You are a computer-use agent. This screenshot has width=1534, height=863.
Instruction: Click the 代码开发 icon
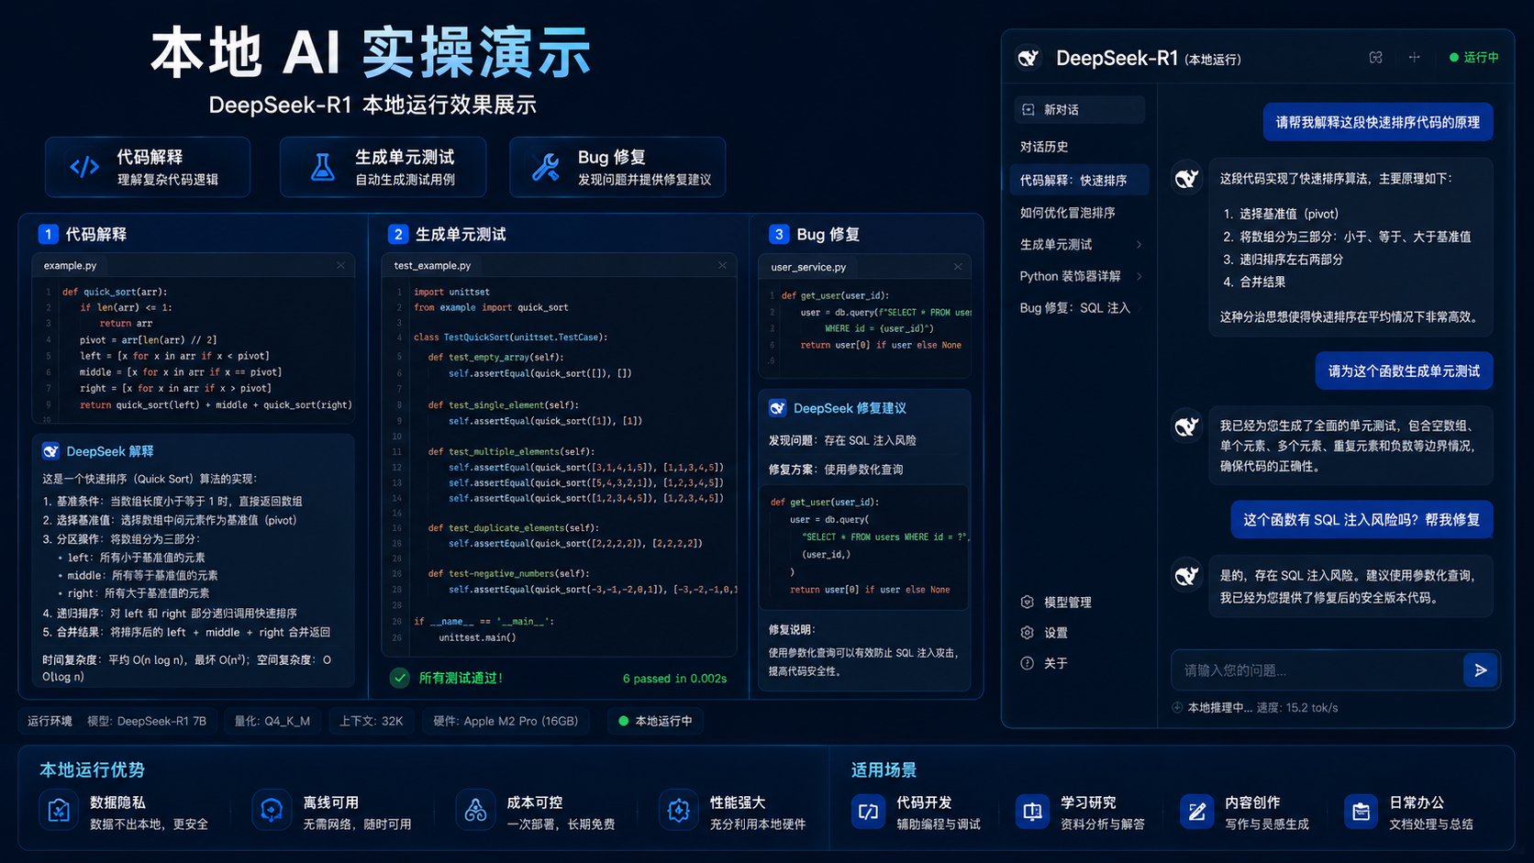(x=868, y=812)
